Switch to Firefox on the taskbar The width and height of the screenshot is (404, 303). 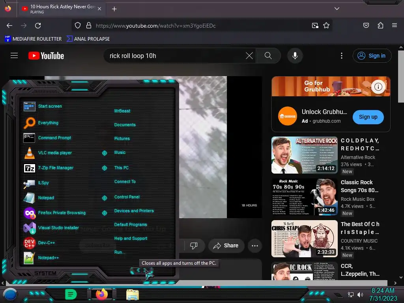pos(101,294)
